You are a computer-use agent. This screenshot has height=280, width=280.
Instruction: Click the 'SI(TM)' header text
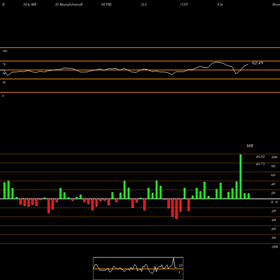click(x=106, y=4)
